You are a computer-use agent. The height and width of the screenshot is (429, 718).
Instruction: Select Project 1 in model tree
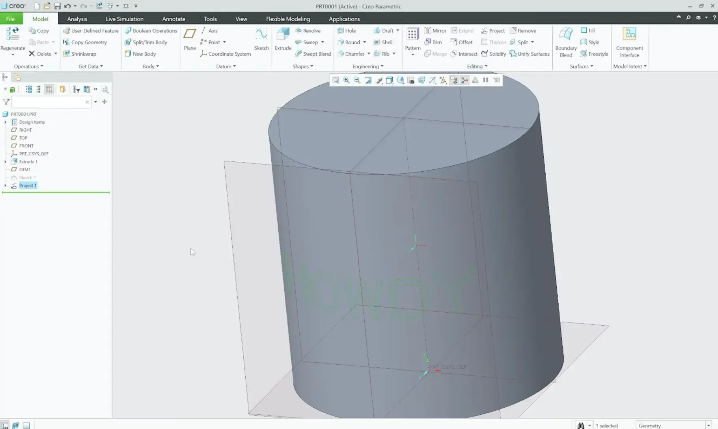tap(28, 185)
